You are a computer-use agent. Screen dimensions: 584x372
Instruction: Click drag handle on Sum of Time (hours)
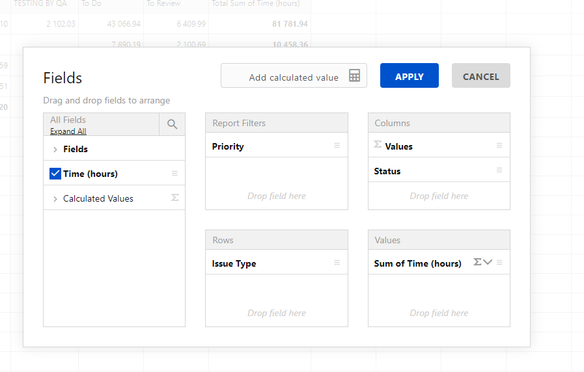499,263
